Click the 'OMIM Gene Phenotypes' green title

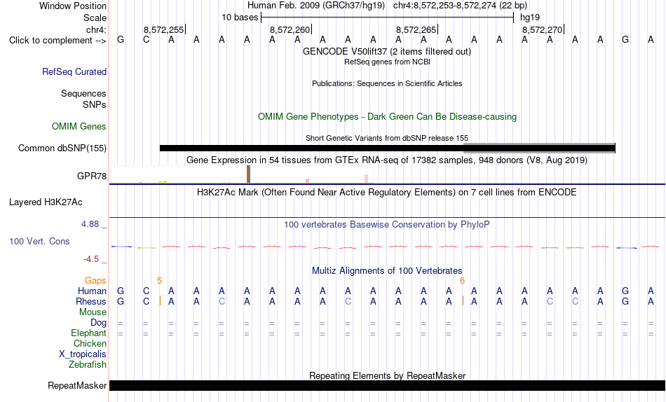(x=388, y=117)
